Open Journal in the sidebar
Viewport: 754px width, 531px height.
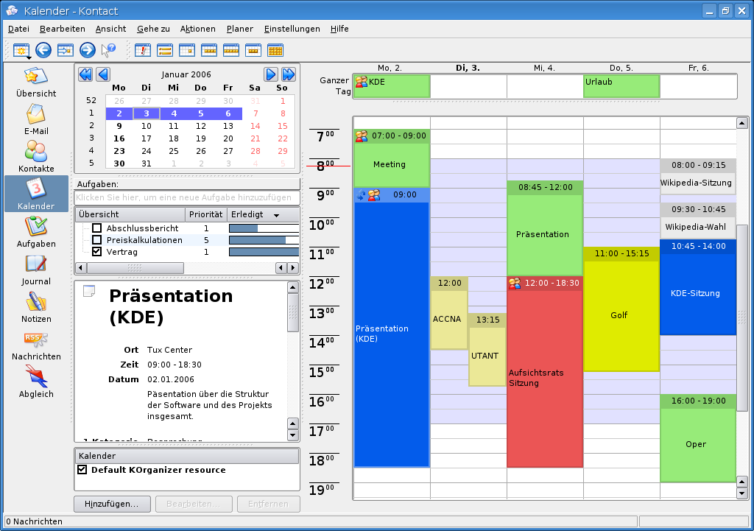click(36, 270)
